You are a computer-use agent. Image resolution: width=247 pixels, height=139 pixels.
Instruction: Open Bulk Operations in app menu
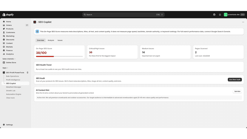(x=13, y=76)
